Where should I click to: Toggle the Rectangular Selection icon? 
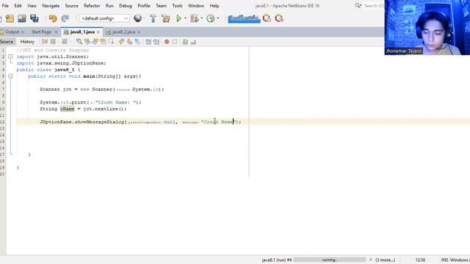(111, 42)
